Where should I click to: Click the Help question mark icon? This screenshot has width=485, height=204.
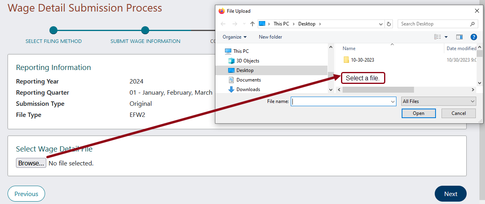[x=473, y=37]
